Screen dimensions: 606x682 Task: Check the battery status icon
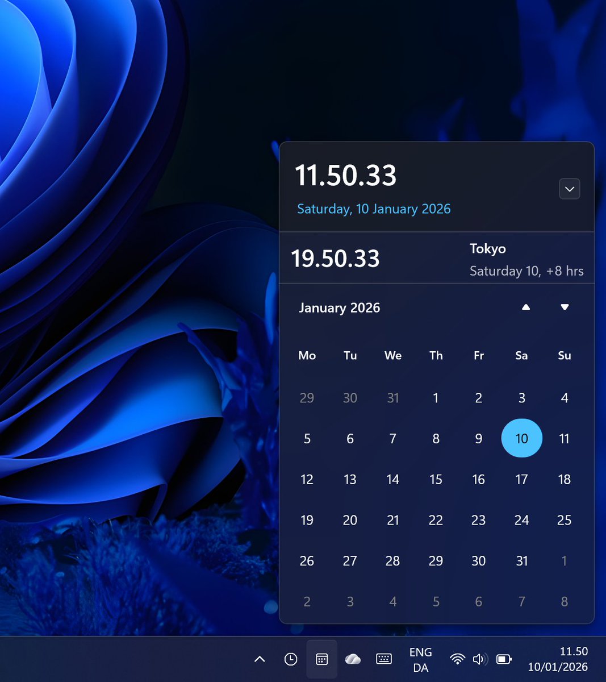click(504, 659)
